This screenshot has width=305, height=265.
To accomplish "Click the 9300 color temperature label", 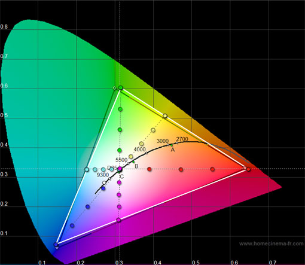I will (x=103, y=175).
